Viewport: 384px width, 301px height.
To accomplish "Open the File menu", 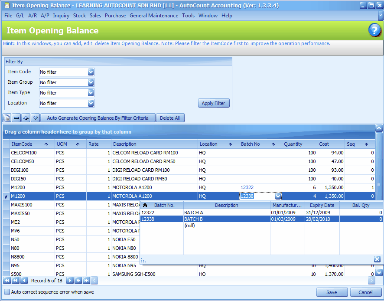I will coord(8,16).
